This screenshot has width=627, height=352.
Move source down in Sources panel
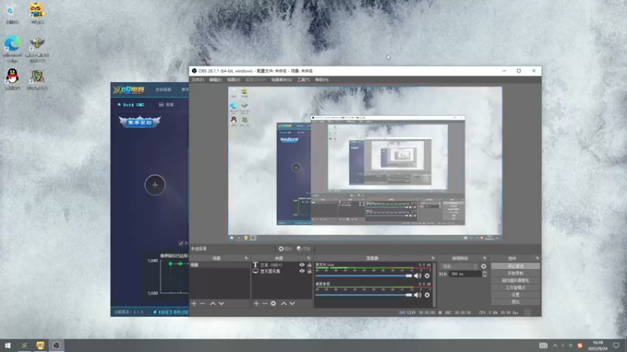pos(292,304)
